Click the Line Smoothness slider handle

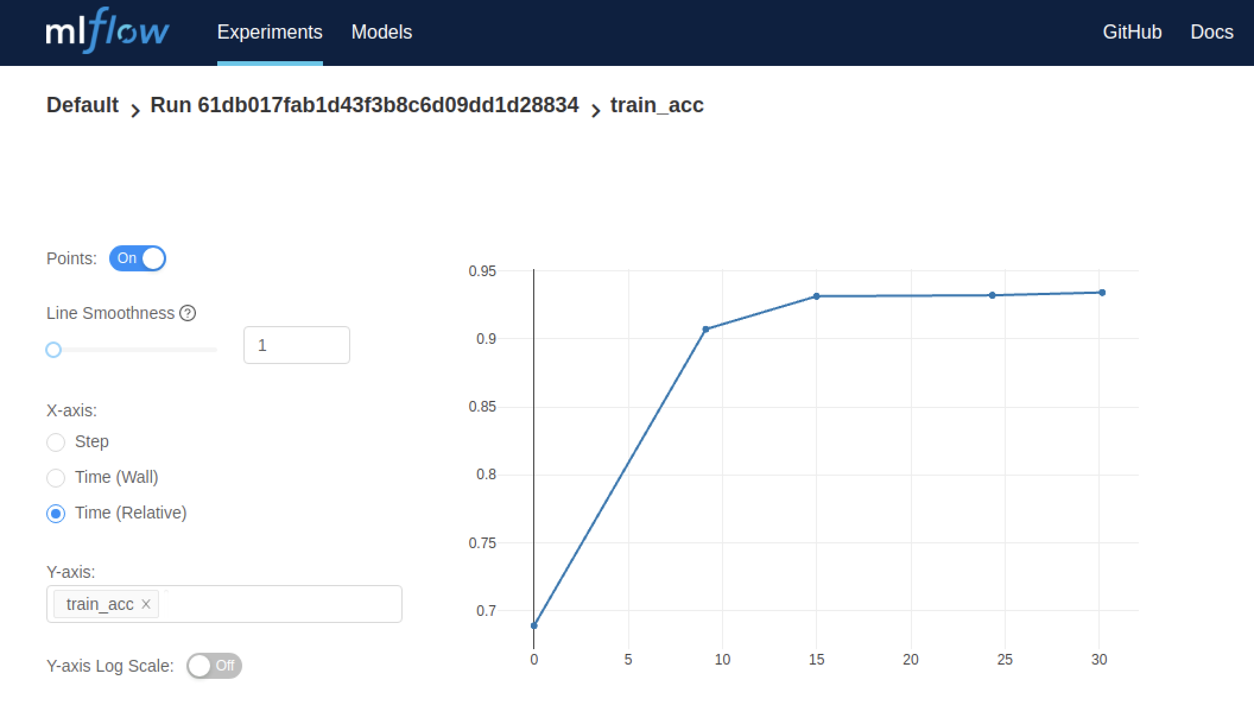[53, 350]
